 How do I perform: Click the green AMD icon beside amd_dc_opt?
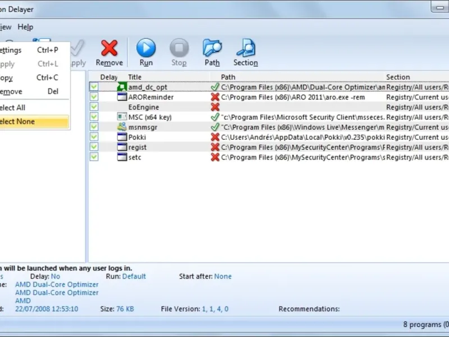click(x=122, y=87)
